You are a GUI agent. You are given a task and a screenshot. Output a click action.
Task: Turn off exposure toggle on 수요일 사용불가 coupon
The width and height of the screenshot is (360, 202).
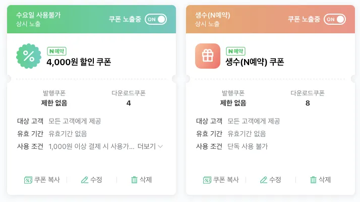[156, 19]
